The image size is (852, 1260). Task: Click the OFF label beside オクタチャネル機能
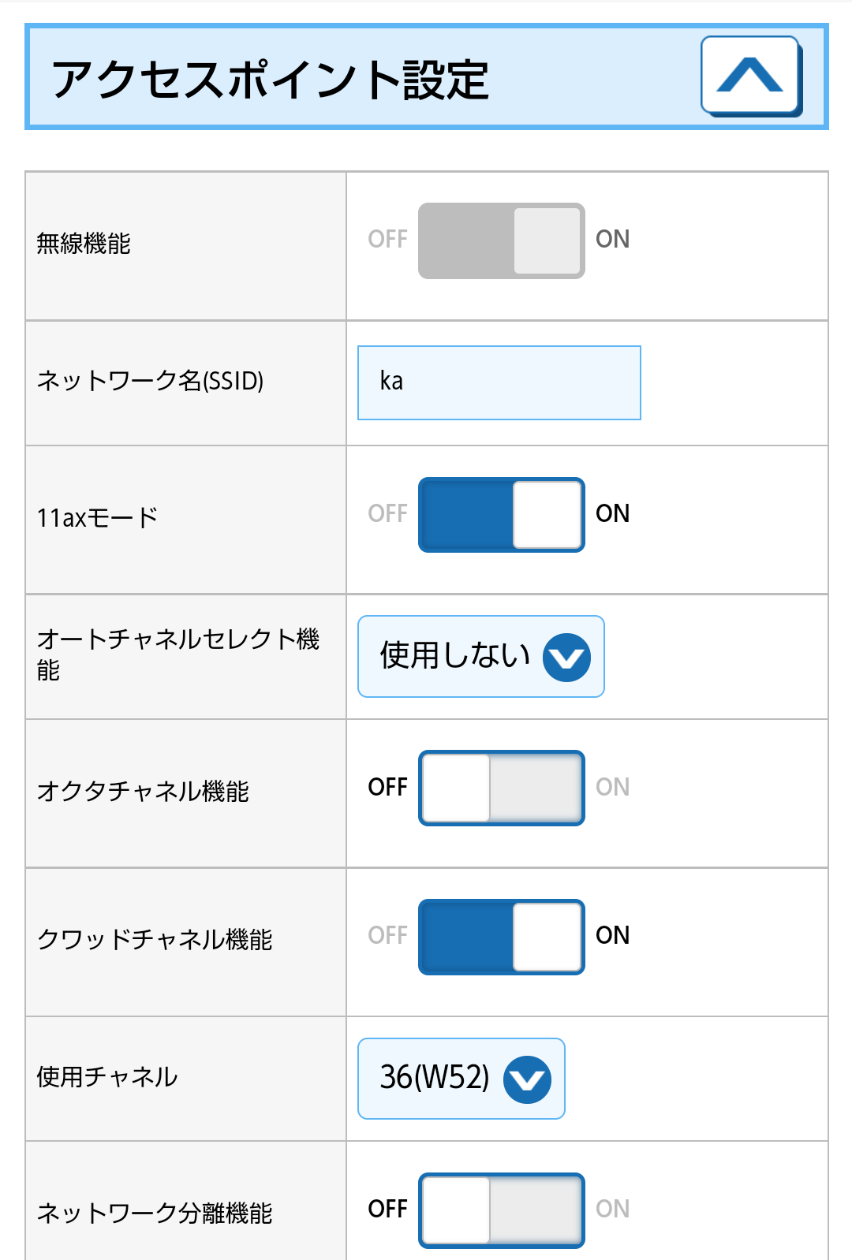click(x=387, y=787)
